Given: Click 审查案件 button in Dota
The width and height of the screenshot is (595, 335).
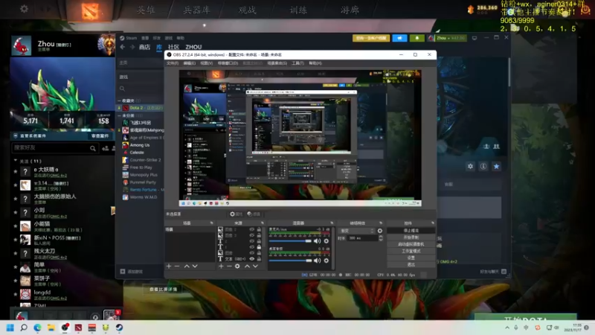Looking at the screenshot, I should click(100, 136).
